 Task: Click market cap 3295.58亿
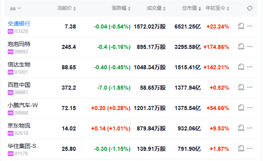(x=188, y=47)
